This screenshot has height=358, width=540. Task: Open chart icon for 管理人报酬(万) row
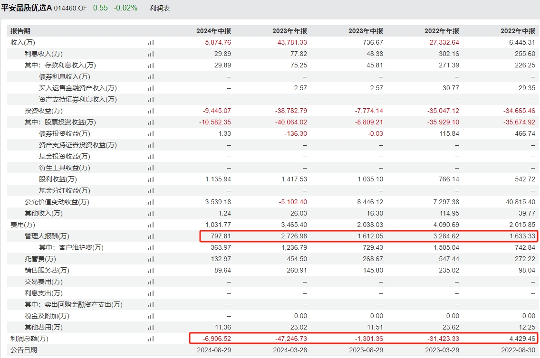pos(151,236)
